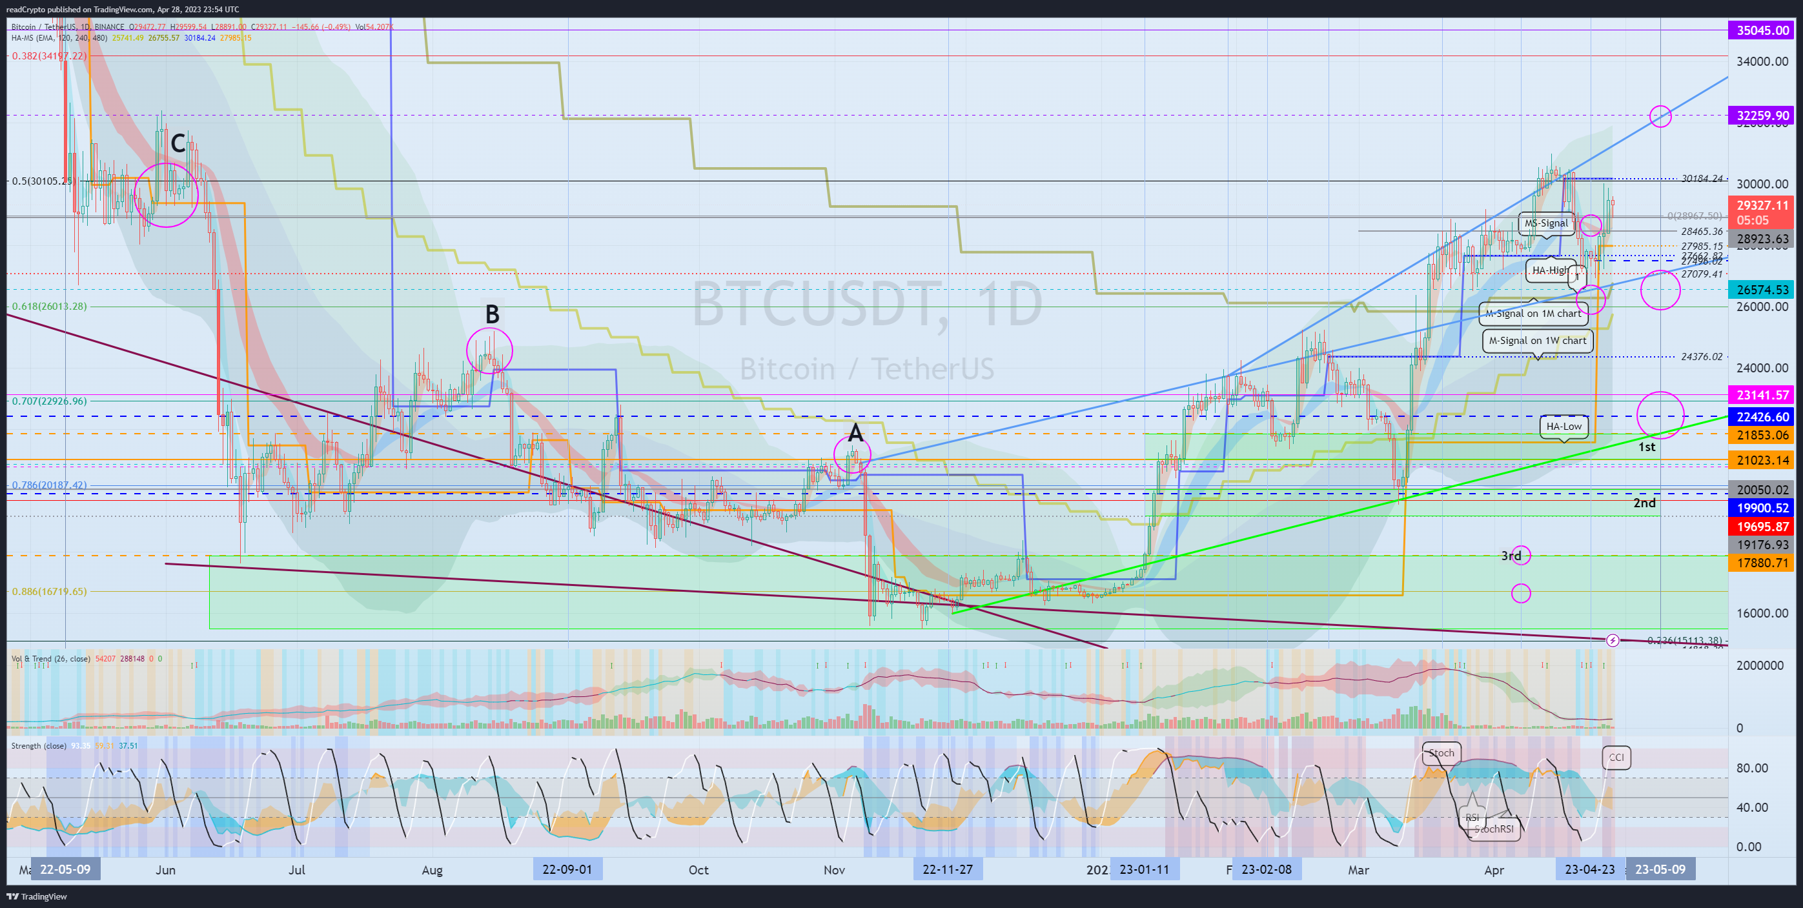Click the 2nd support text label

[1645, 503]
